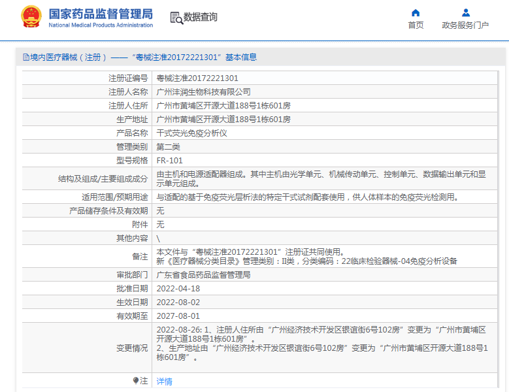Viewport: 509px width, 392px height.
Task: Click the 注册人名称 label
Action: pyautogui.click(x=128, y=92)
